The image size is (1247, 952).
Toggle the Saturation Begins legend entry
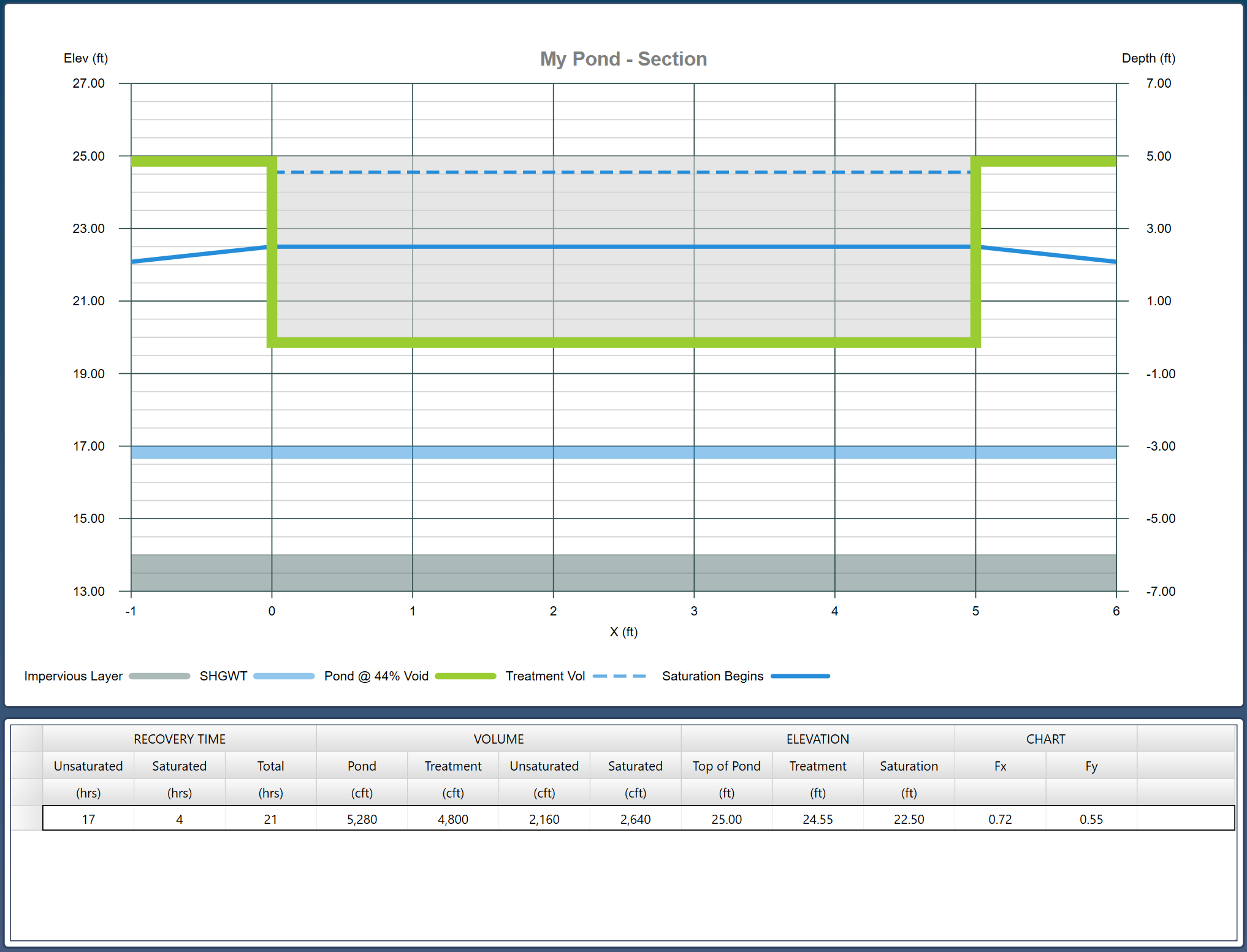[712, 676]
